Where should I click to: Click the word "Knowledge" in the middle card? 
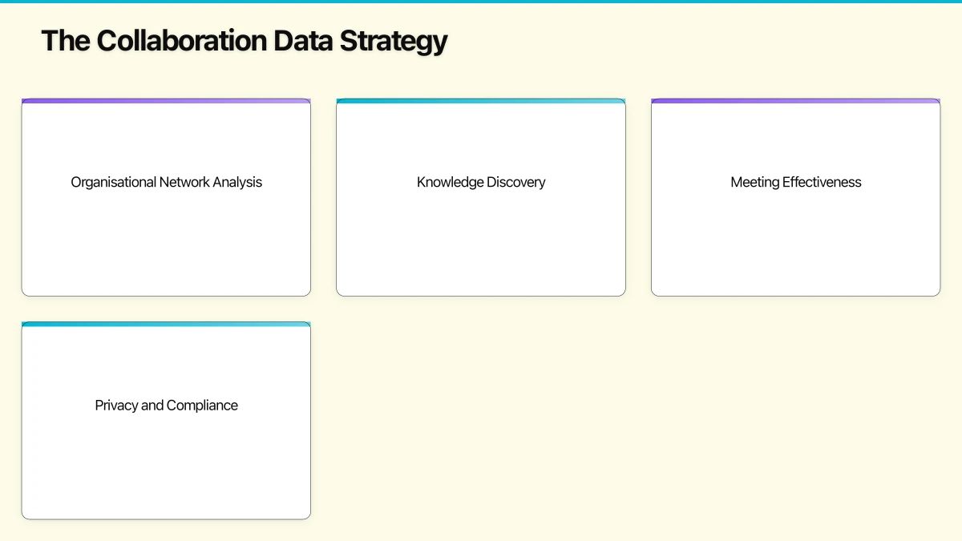[450, 183]
